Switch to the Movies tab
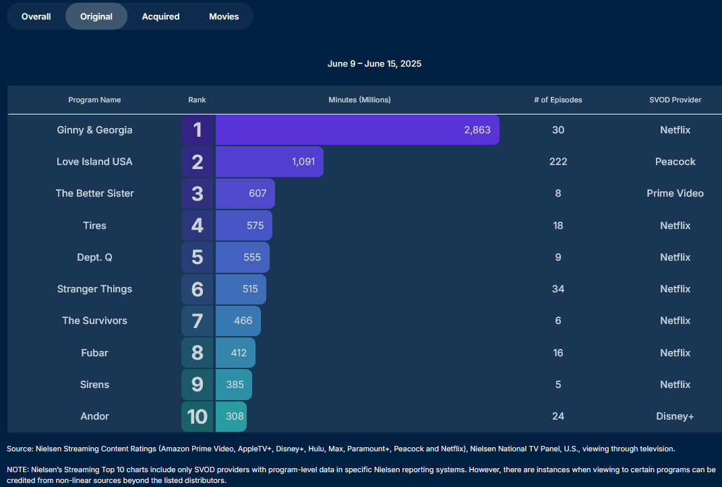722x487 pixels. pos(224,16)
